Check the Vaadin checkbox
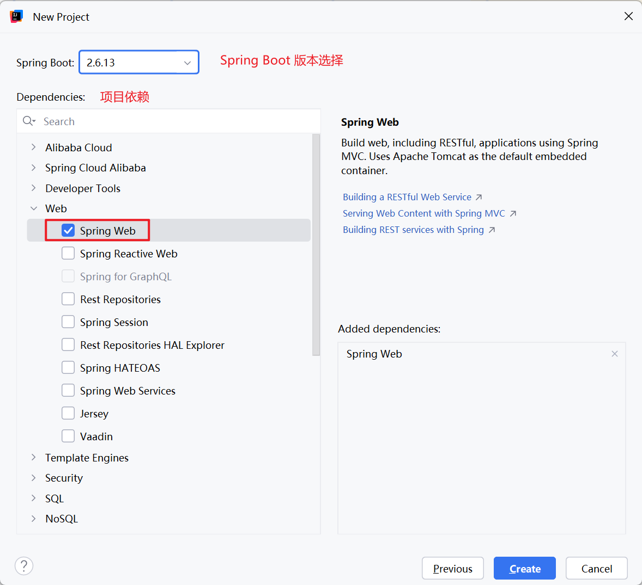Image resolution: width=642 pixels, height=585 pixels. [x=68, y=436]
